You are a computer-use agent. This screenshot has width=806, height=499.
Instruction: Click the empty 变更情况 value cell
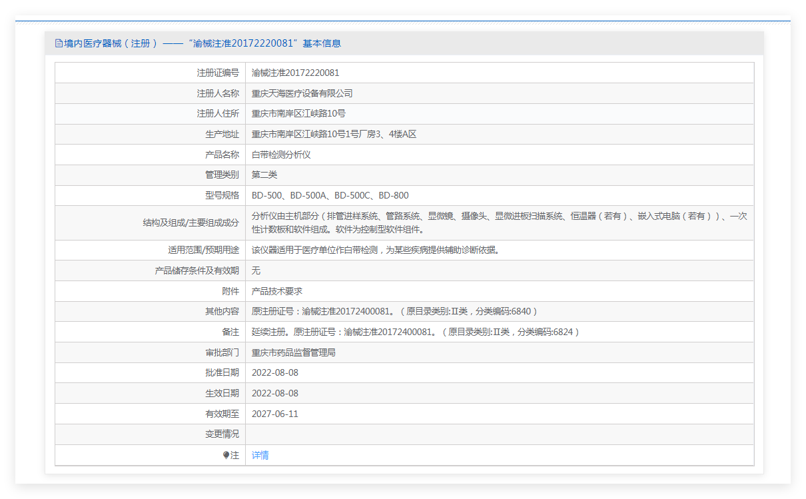(x=499, y=434)
